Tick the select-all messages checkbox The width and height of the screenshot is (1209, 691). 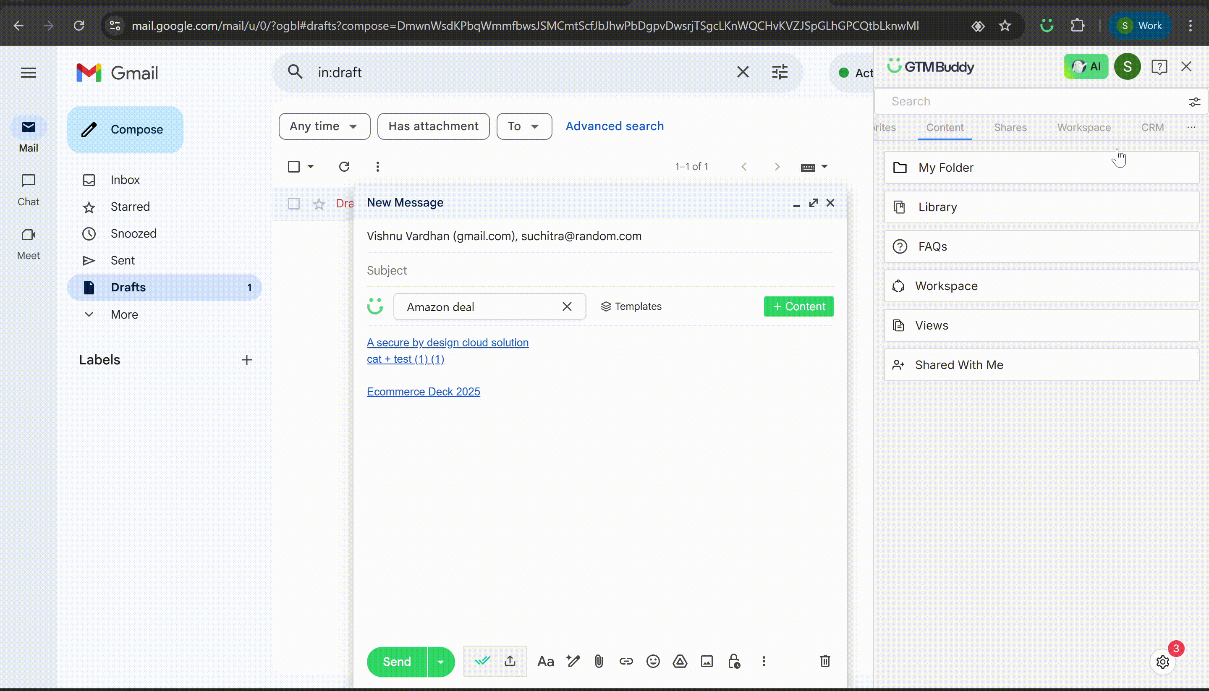pyautogui.click(x=294, y=167)
